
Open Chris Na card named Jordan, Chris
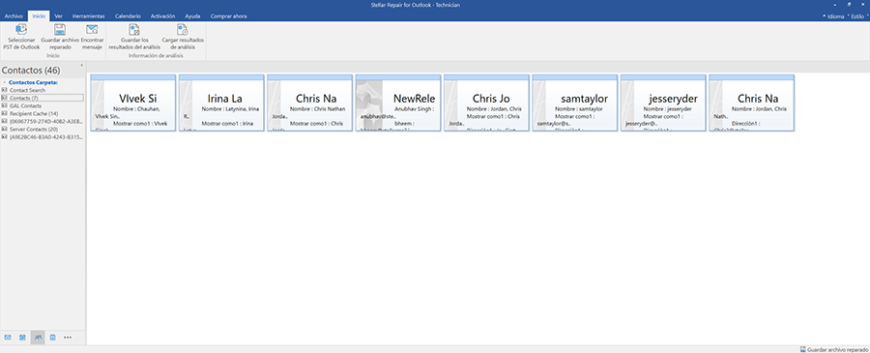(752, 103)
